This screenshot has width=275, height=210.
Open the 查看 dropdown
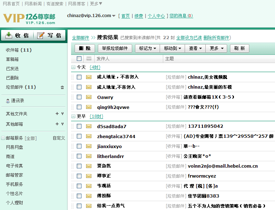[195, 48]
